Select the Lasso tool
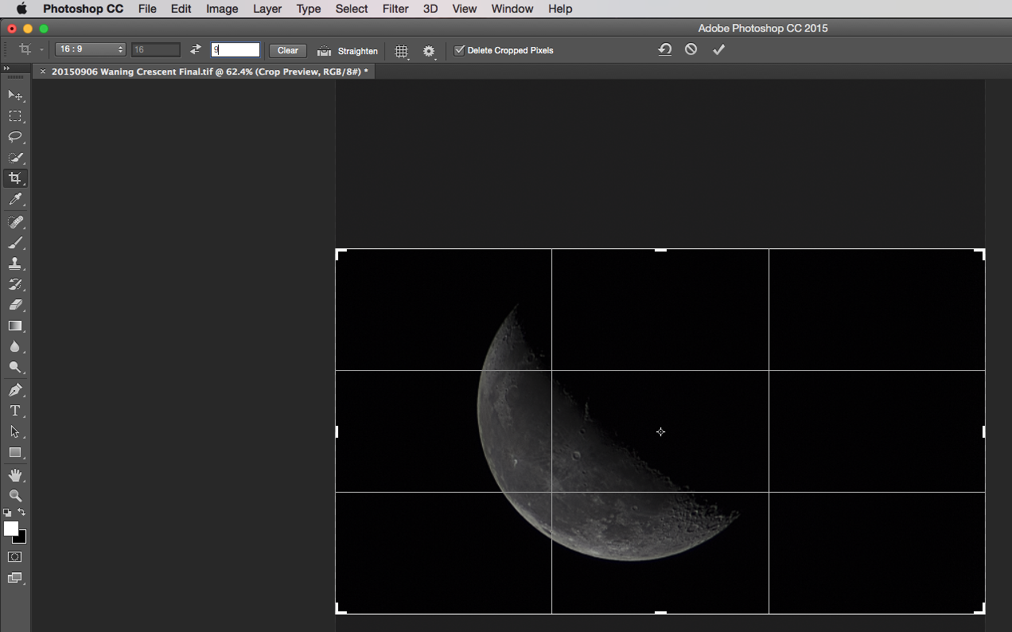This screenshot has height=632, width=1012. (15, 136)
